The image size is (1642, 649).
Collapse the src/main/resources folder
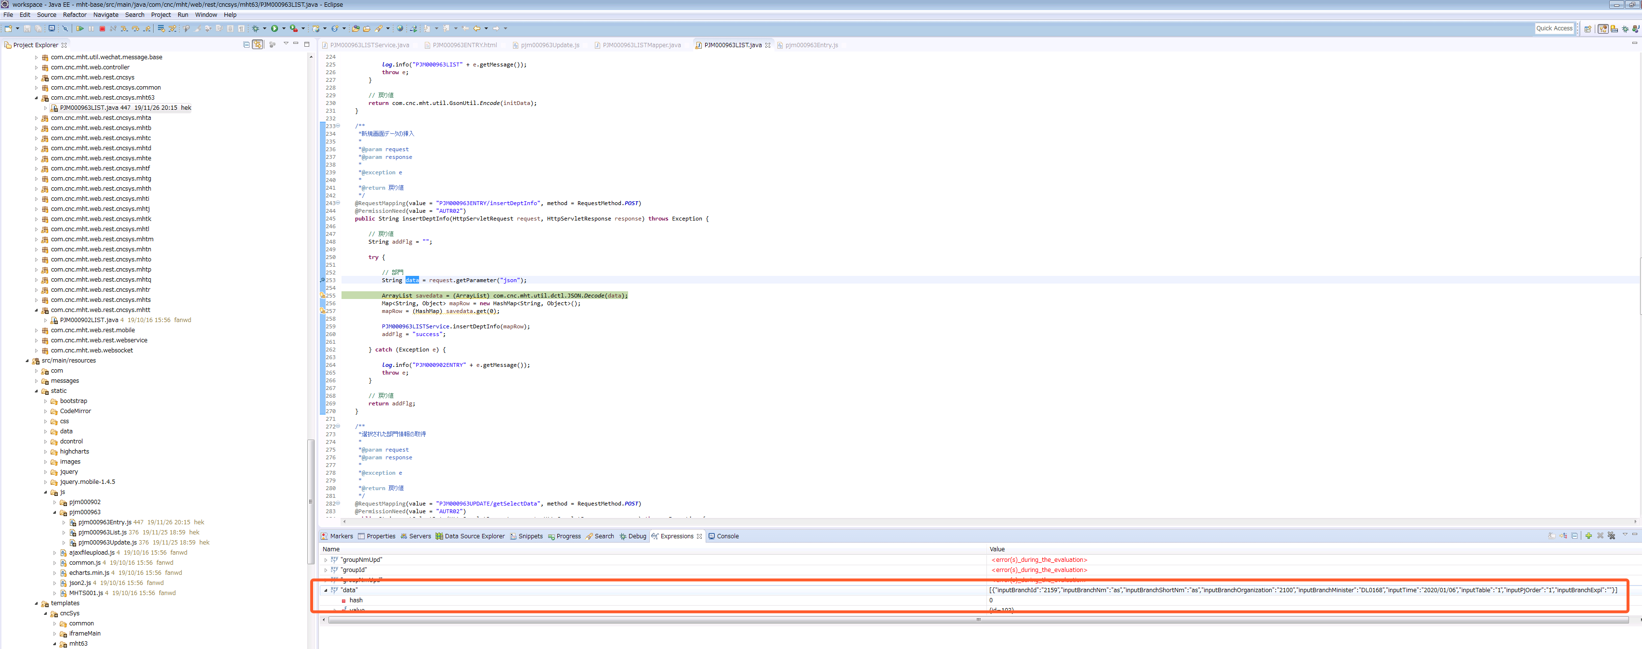27,361
